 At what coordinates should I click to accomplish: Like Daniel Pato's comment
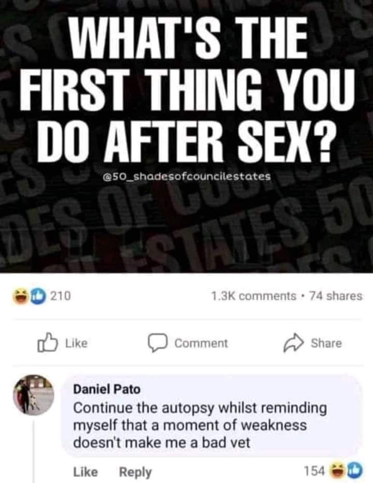tap(85, 472)
